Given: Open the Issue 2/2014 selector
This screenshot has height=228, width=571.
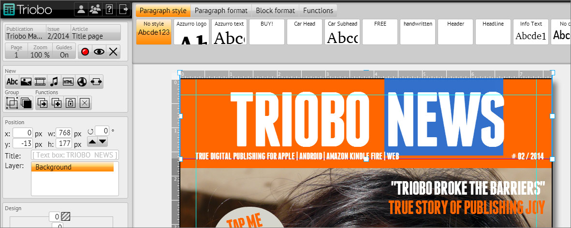Looking at the screenshot, I should [x=58, y=32].
